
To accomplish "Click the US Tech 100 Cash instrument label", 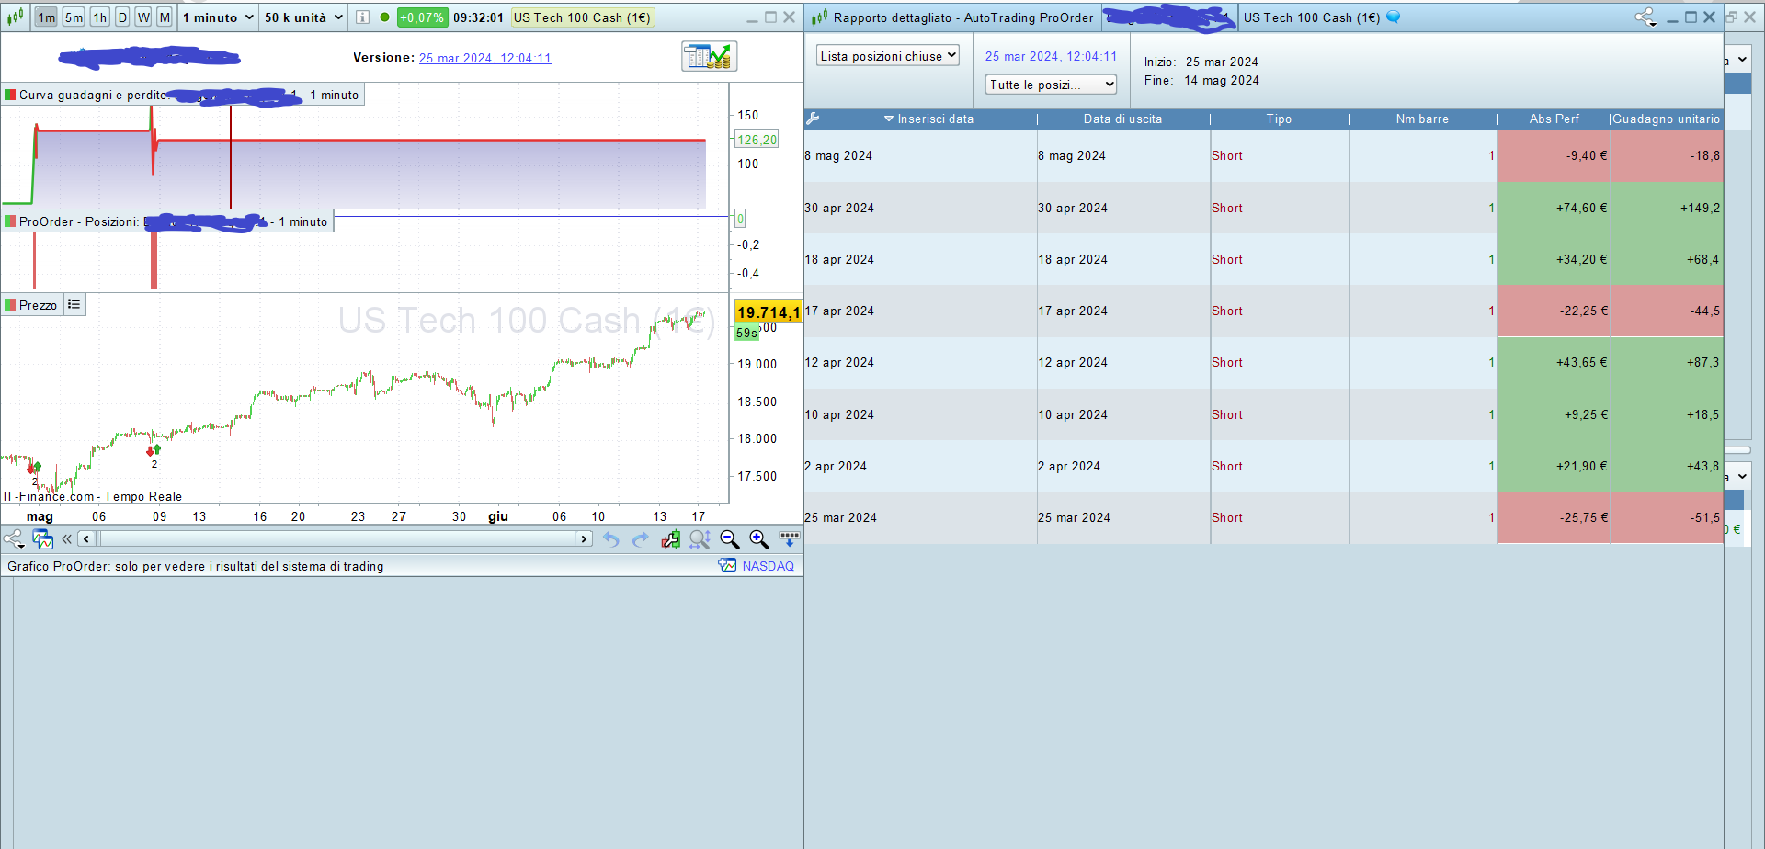I will point(582,17).
